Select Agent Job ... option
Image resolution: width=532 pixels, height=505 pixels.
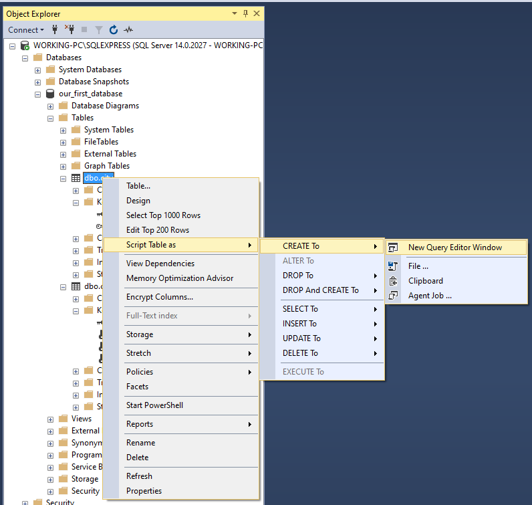[456, 296]
